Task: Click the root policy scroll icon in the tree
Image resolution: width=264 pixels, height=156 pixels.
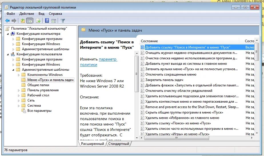Action: pyautogui.click(x=7, y=29)
